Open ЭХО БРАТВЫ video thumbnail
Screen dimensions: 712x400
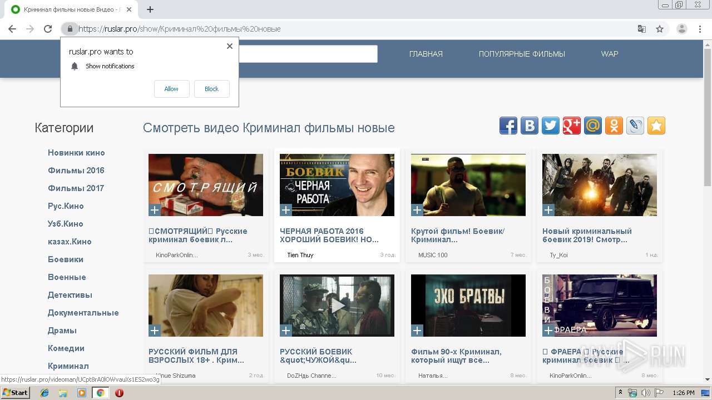point(468,306)
